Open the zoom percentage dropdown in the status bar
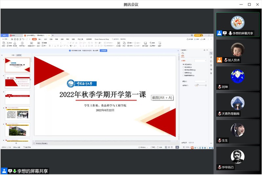 (188, 147)
